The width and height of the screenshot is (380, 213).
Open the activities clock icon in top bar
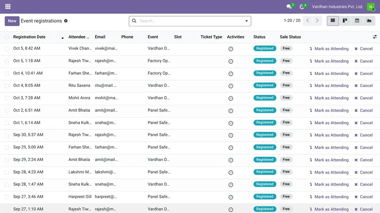coord(302,6)
